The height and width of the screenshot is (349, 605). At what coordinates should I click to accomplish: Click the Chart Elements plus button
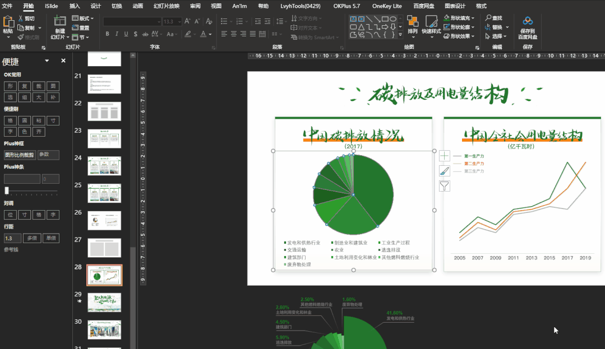(444, 156)
